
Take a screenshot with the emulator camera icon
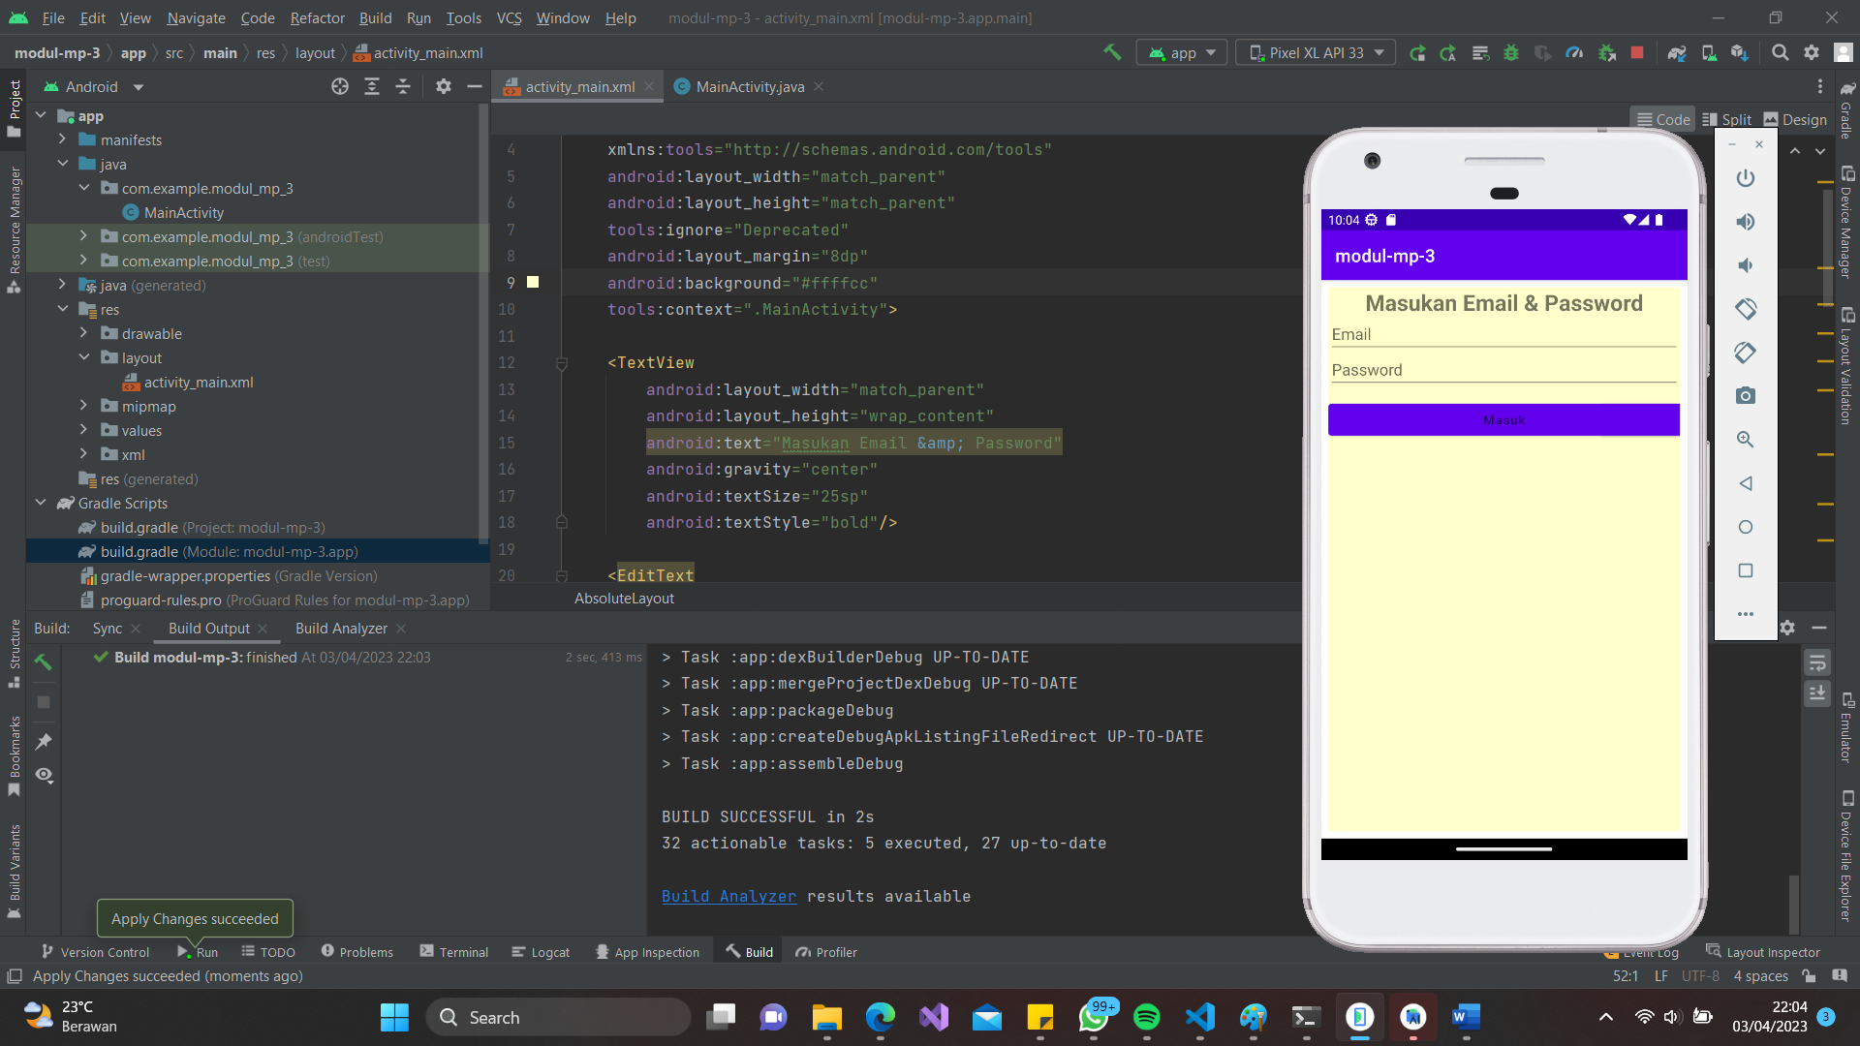click(x=1745, y=395)
